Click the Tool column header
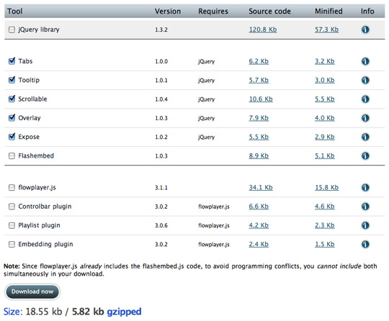Image resolution: width=389 pixels, height=321 pixels. tap(15, 11)
